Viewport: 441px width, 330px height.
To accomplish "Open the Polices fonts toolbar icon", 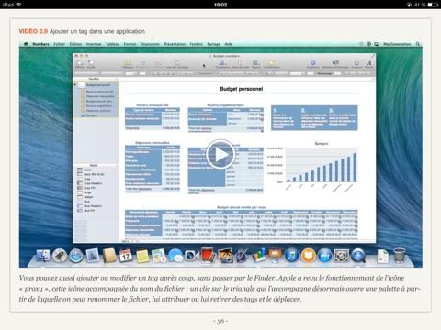I will click(x=369, y=64).
